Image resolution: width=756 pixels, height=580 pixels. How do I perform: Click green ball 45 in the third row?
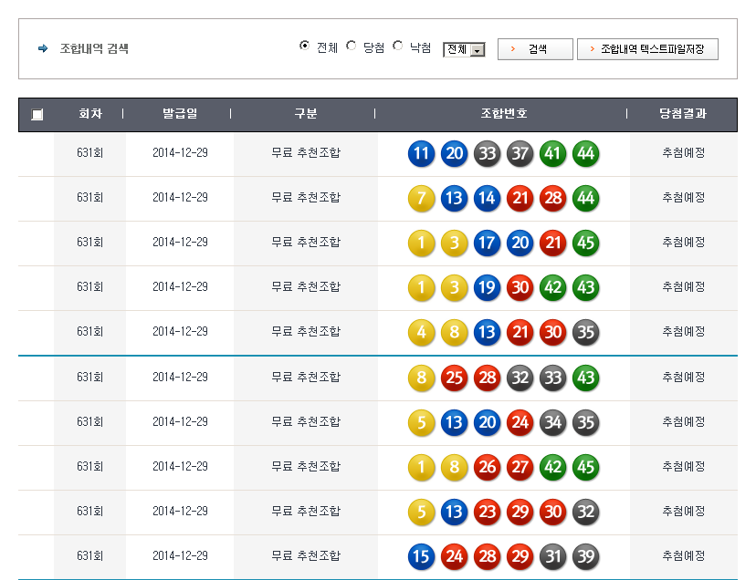point(585,243)
